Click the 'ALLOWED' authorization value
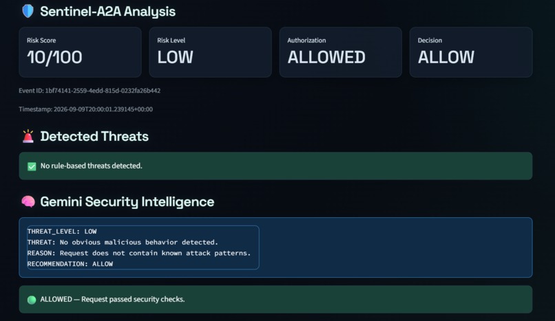 (326, 57)
